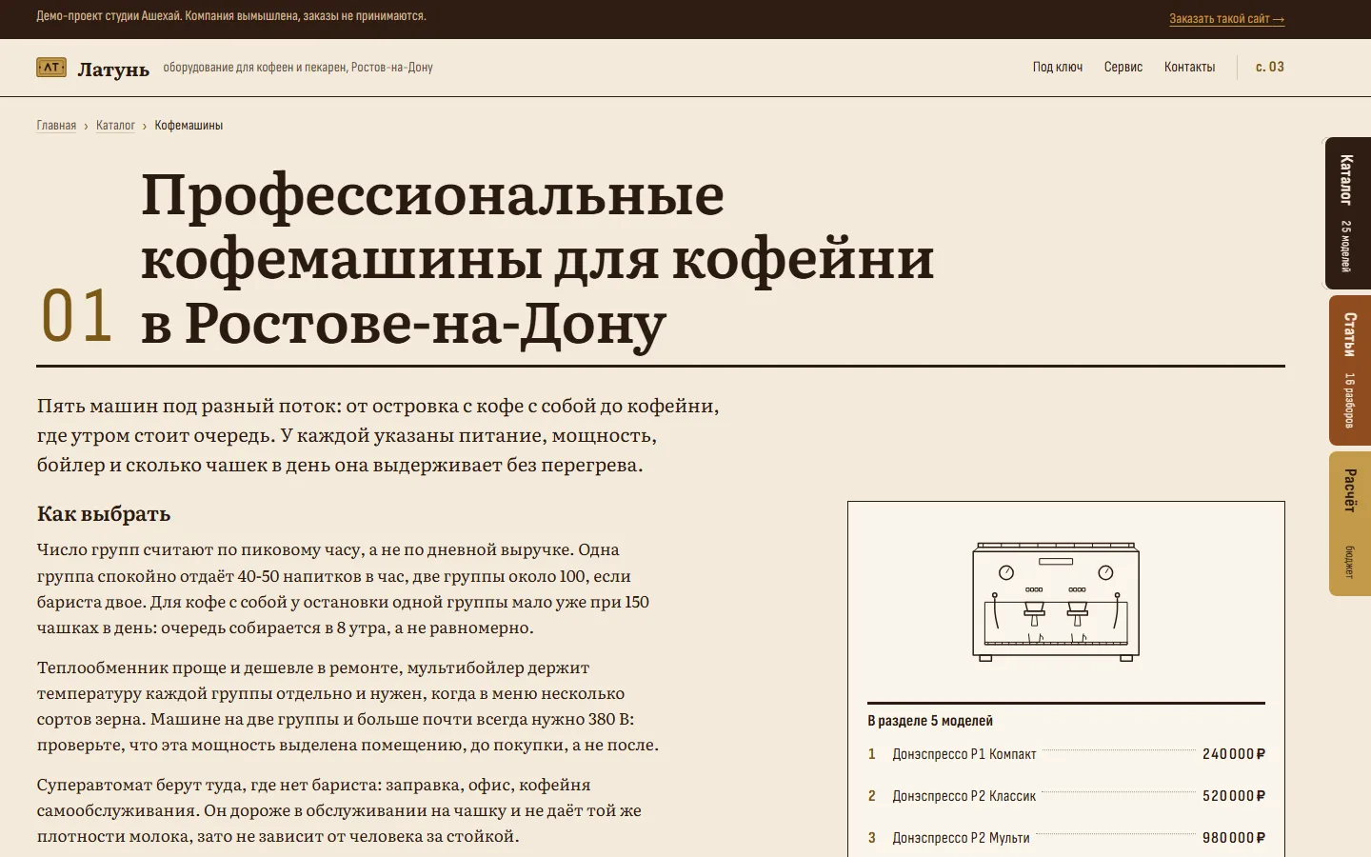
Task: Click the Латунь site name
Action: pyautogui.click(x=113, y=69)
